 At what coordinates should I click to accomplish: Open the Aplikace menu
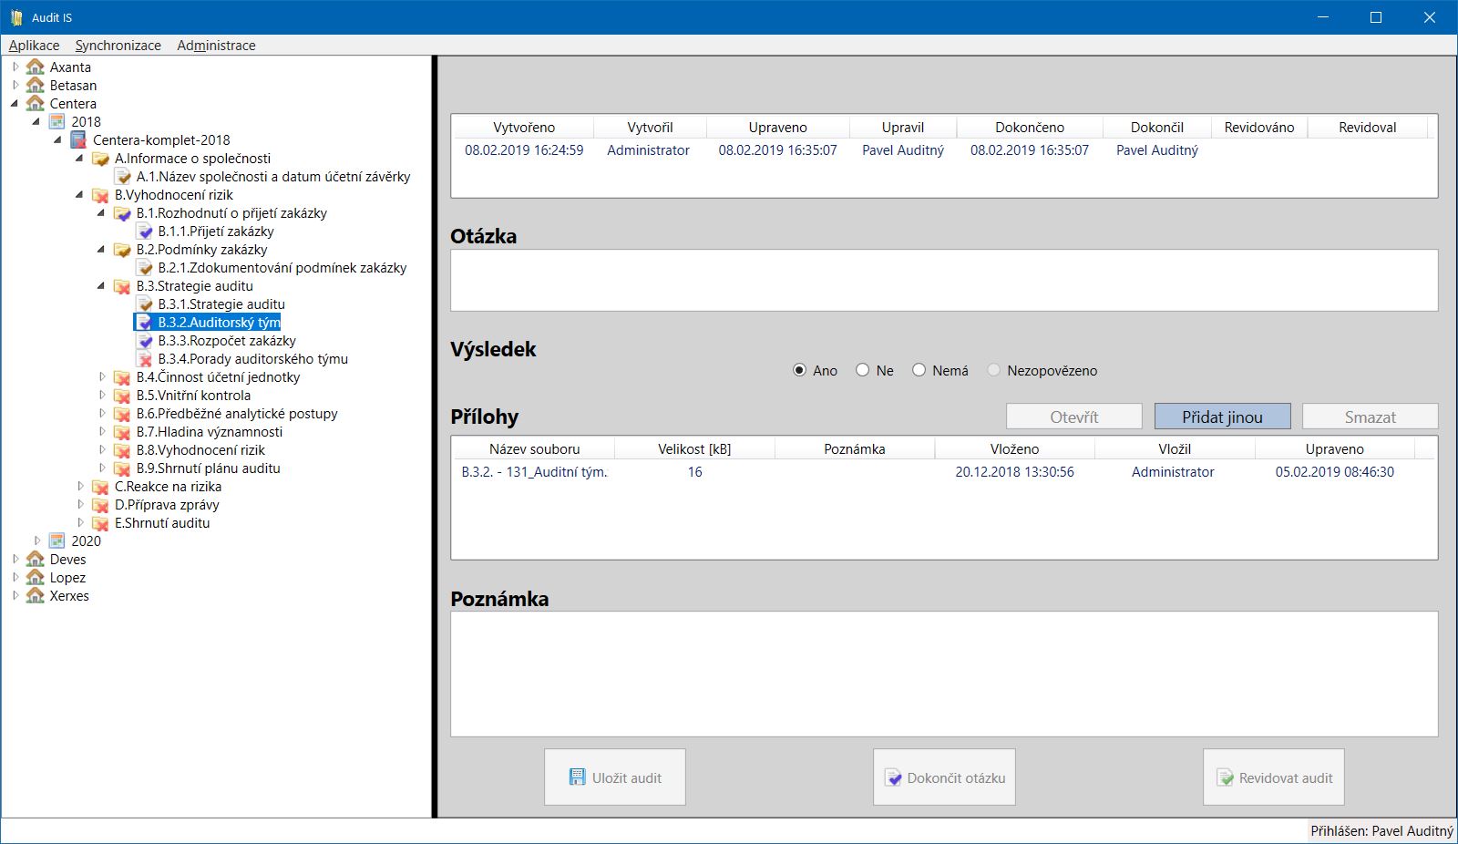(x=34, y=46)
